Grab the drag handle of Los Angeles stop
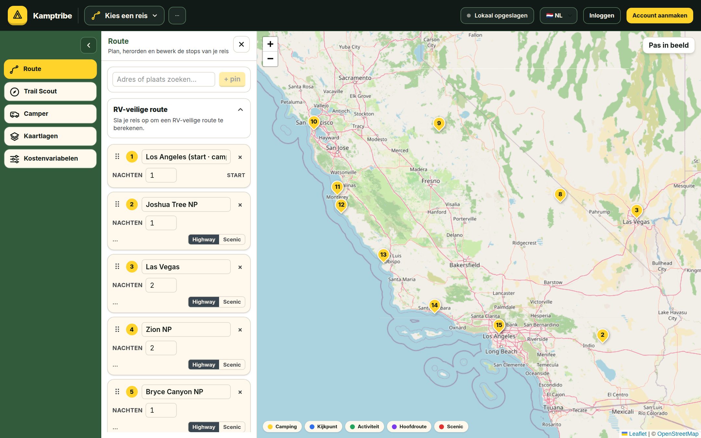Viewport: 701px width, 438px height. pyautogui.click(x=117, y=157)
